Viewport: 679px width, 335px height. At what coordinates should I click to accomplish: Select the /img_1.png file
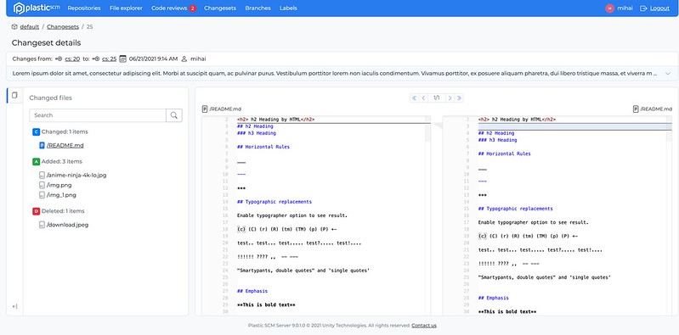[61, 195]
